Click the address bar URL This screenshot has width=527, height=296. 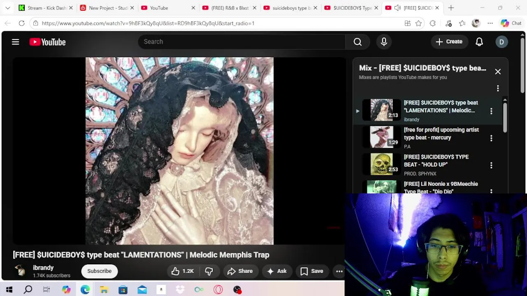(148, 23)
